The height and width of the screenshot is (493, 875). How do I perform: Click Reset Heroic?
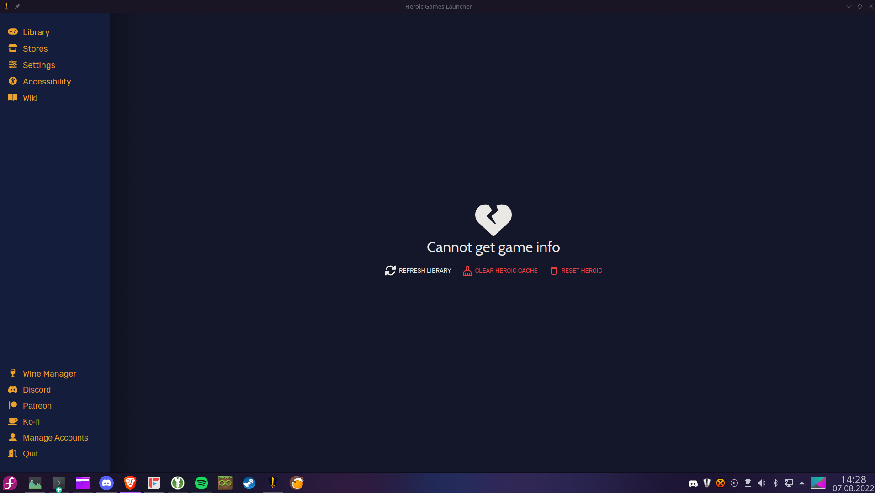(576, 270)
